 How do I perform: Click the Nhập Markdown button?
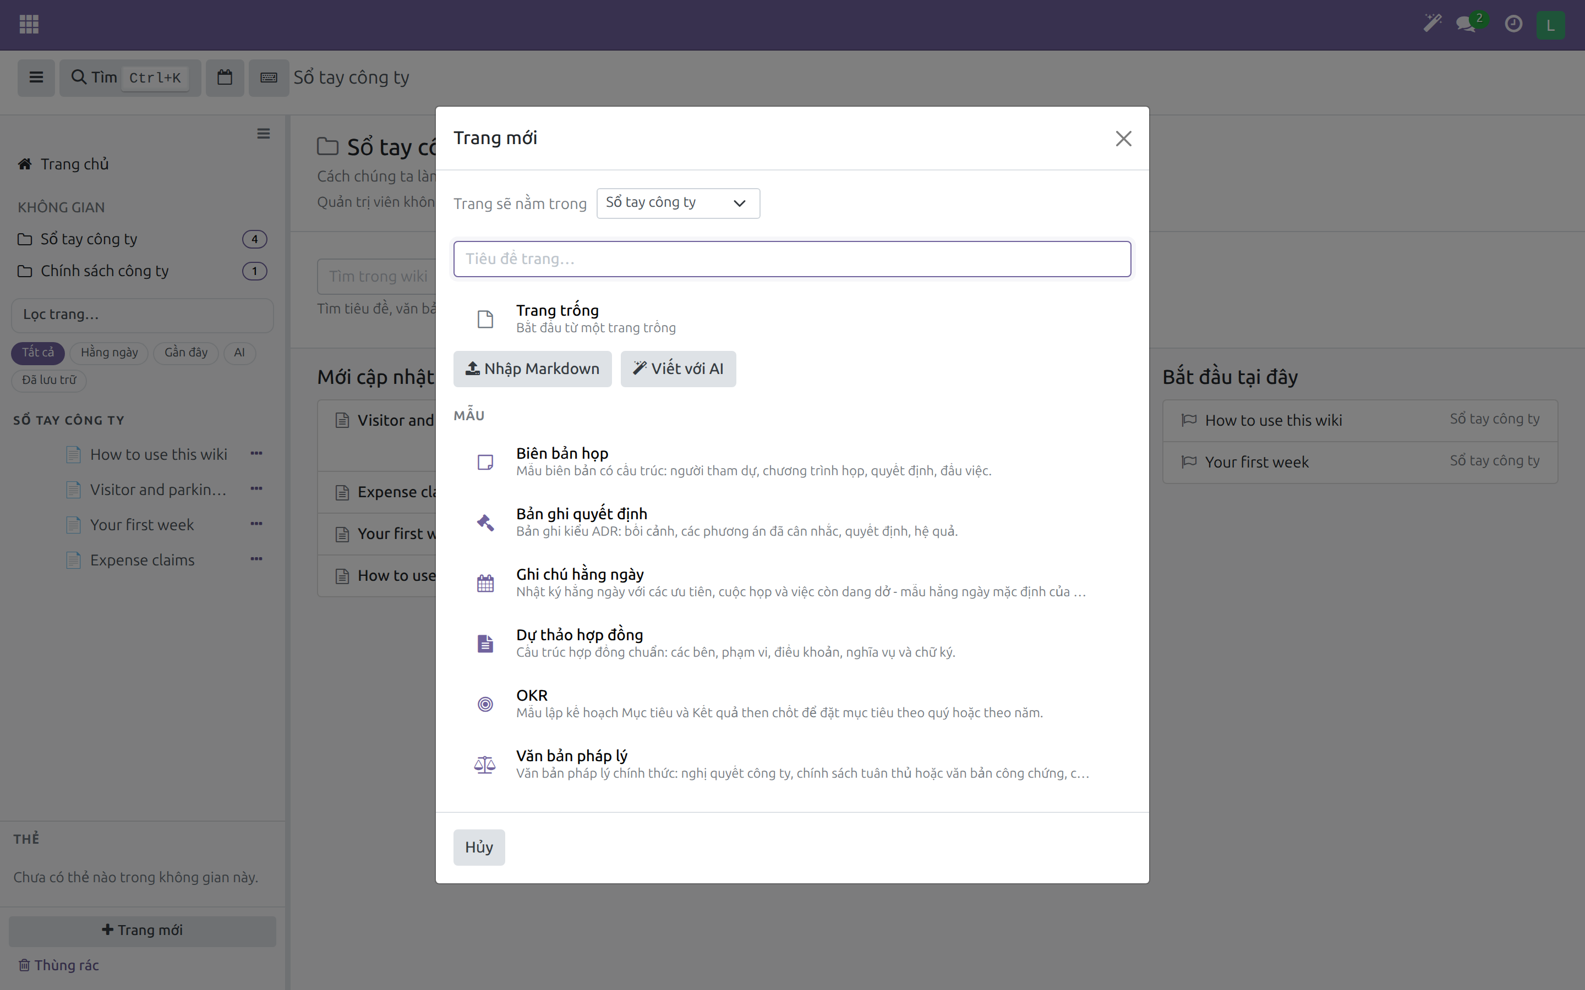[x=532, y=369]
